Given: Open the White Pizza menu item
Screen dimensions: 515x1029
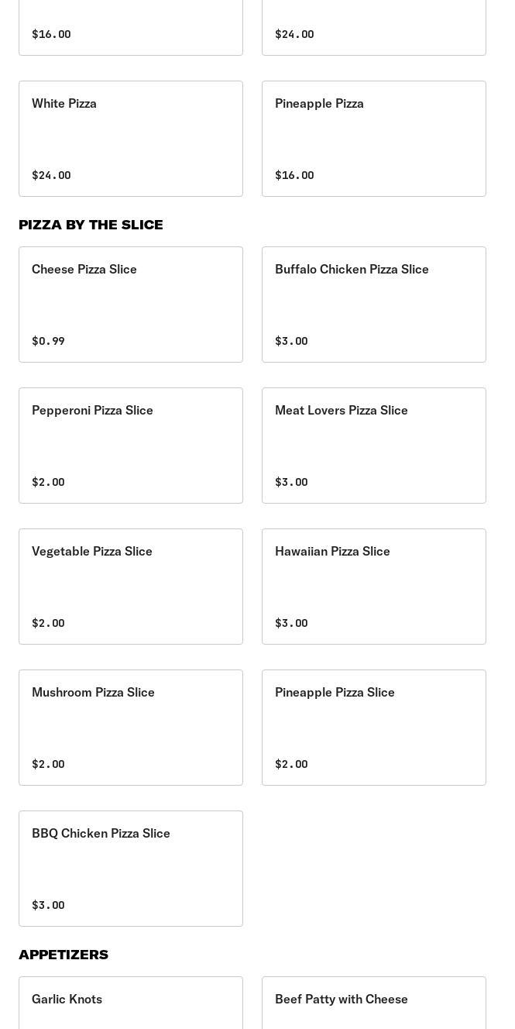Looking at the screenshot, I should click(131, 138).
